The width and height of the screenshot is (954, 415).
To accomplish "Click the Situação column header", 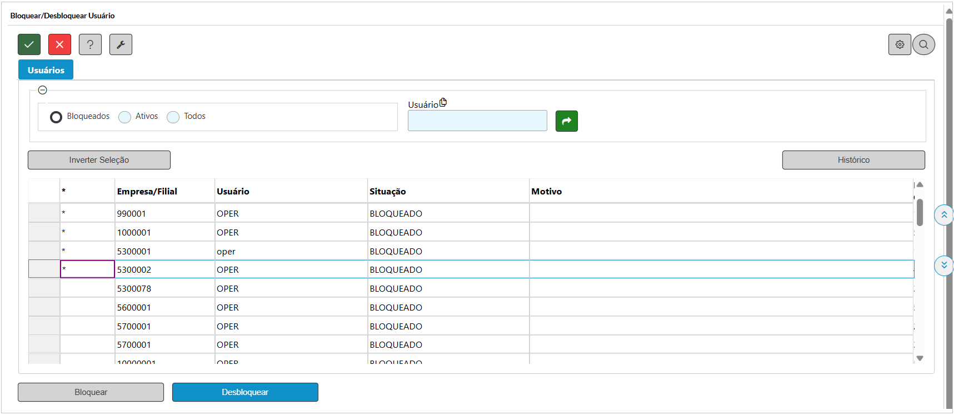I will point(387,192).
